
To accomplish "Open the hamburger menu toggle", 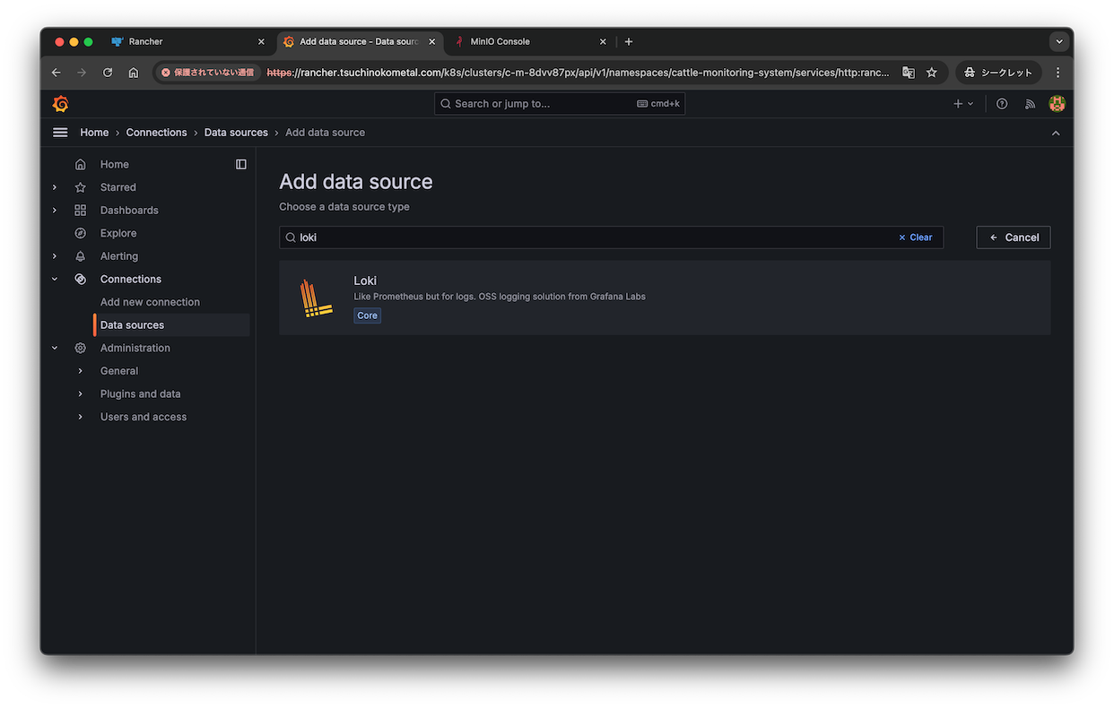I will click(x=60, y=133).
